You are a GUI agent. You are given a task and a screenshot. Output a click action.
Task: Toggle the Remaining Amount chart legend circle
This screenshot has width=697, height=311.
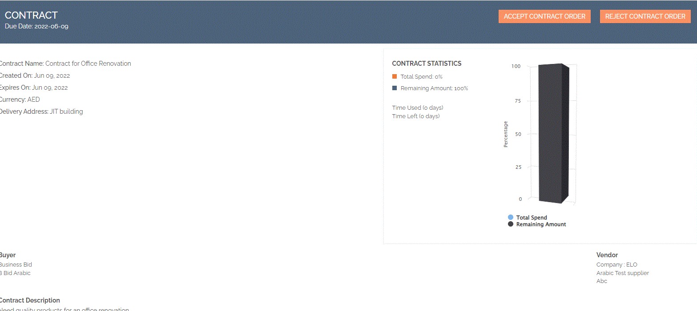(510, 224)
